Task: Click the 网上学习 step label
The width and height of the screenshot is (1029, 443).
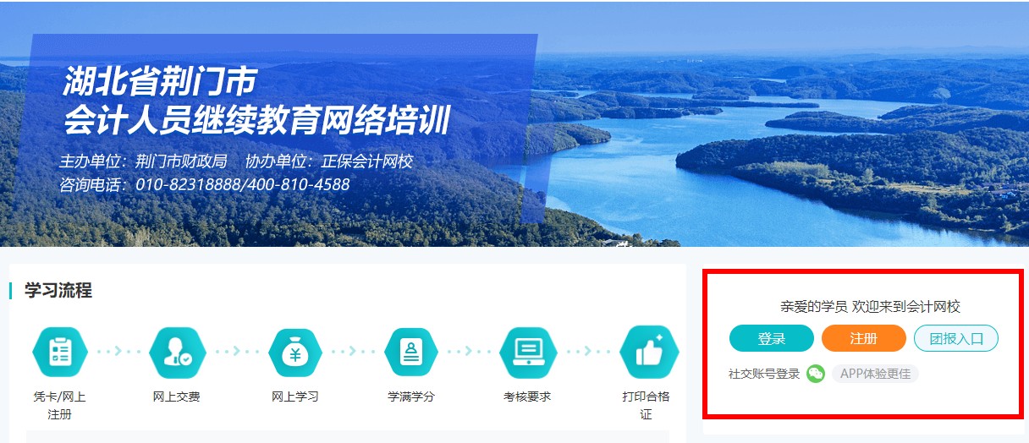Action: (x=295, y=397)
